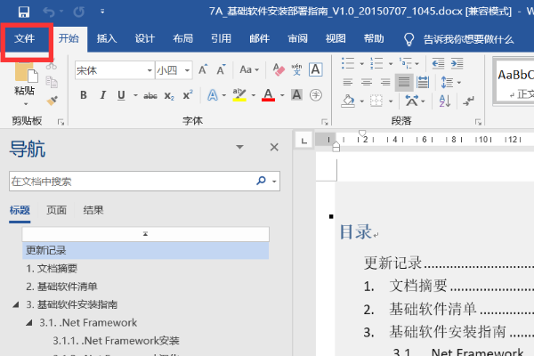Toggle Italic formatting
The image size is (534, 356).
click(x=103, y=95)
